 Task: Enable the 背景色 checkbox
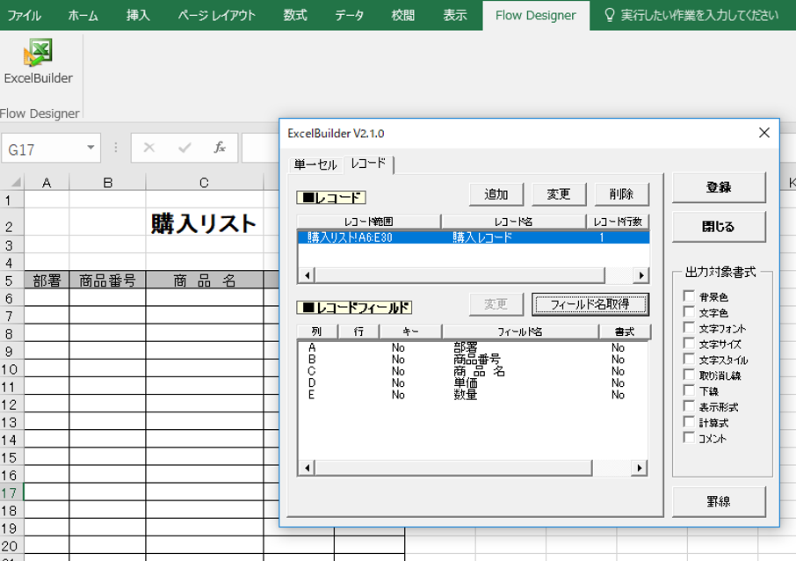tap(689, 296)
